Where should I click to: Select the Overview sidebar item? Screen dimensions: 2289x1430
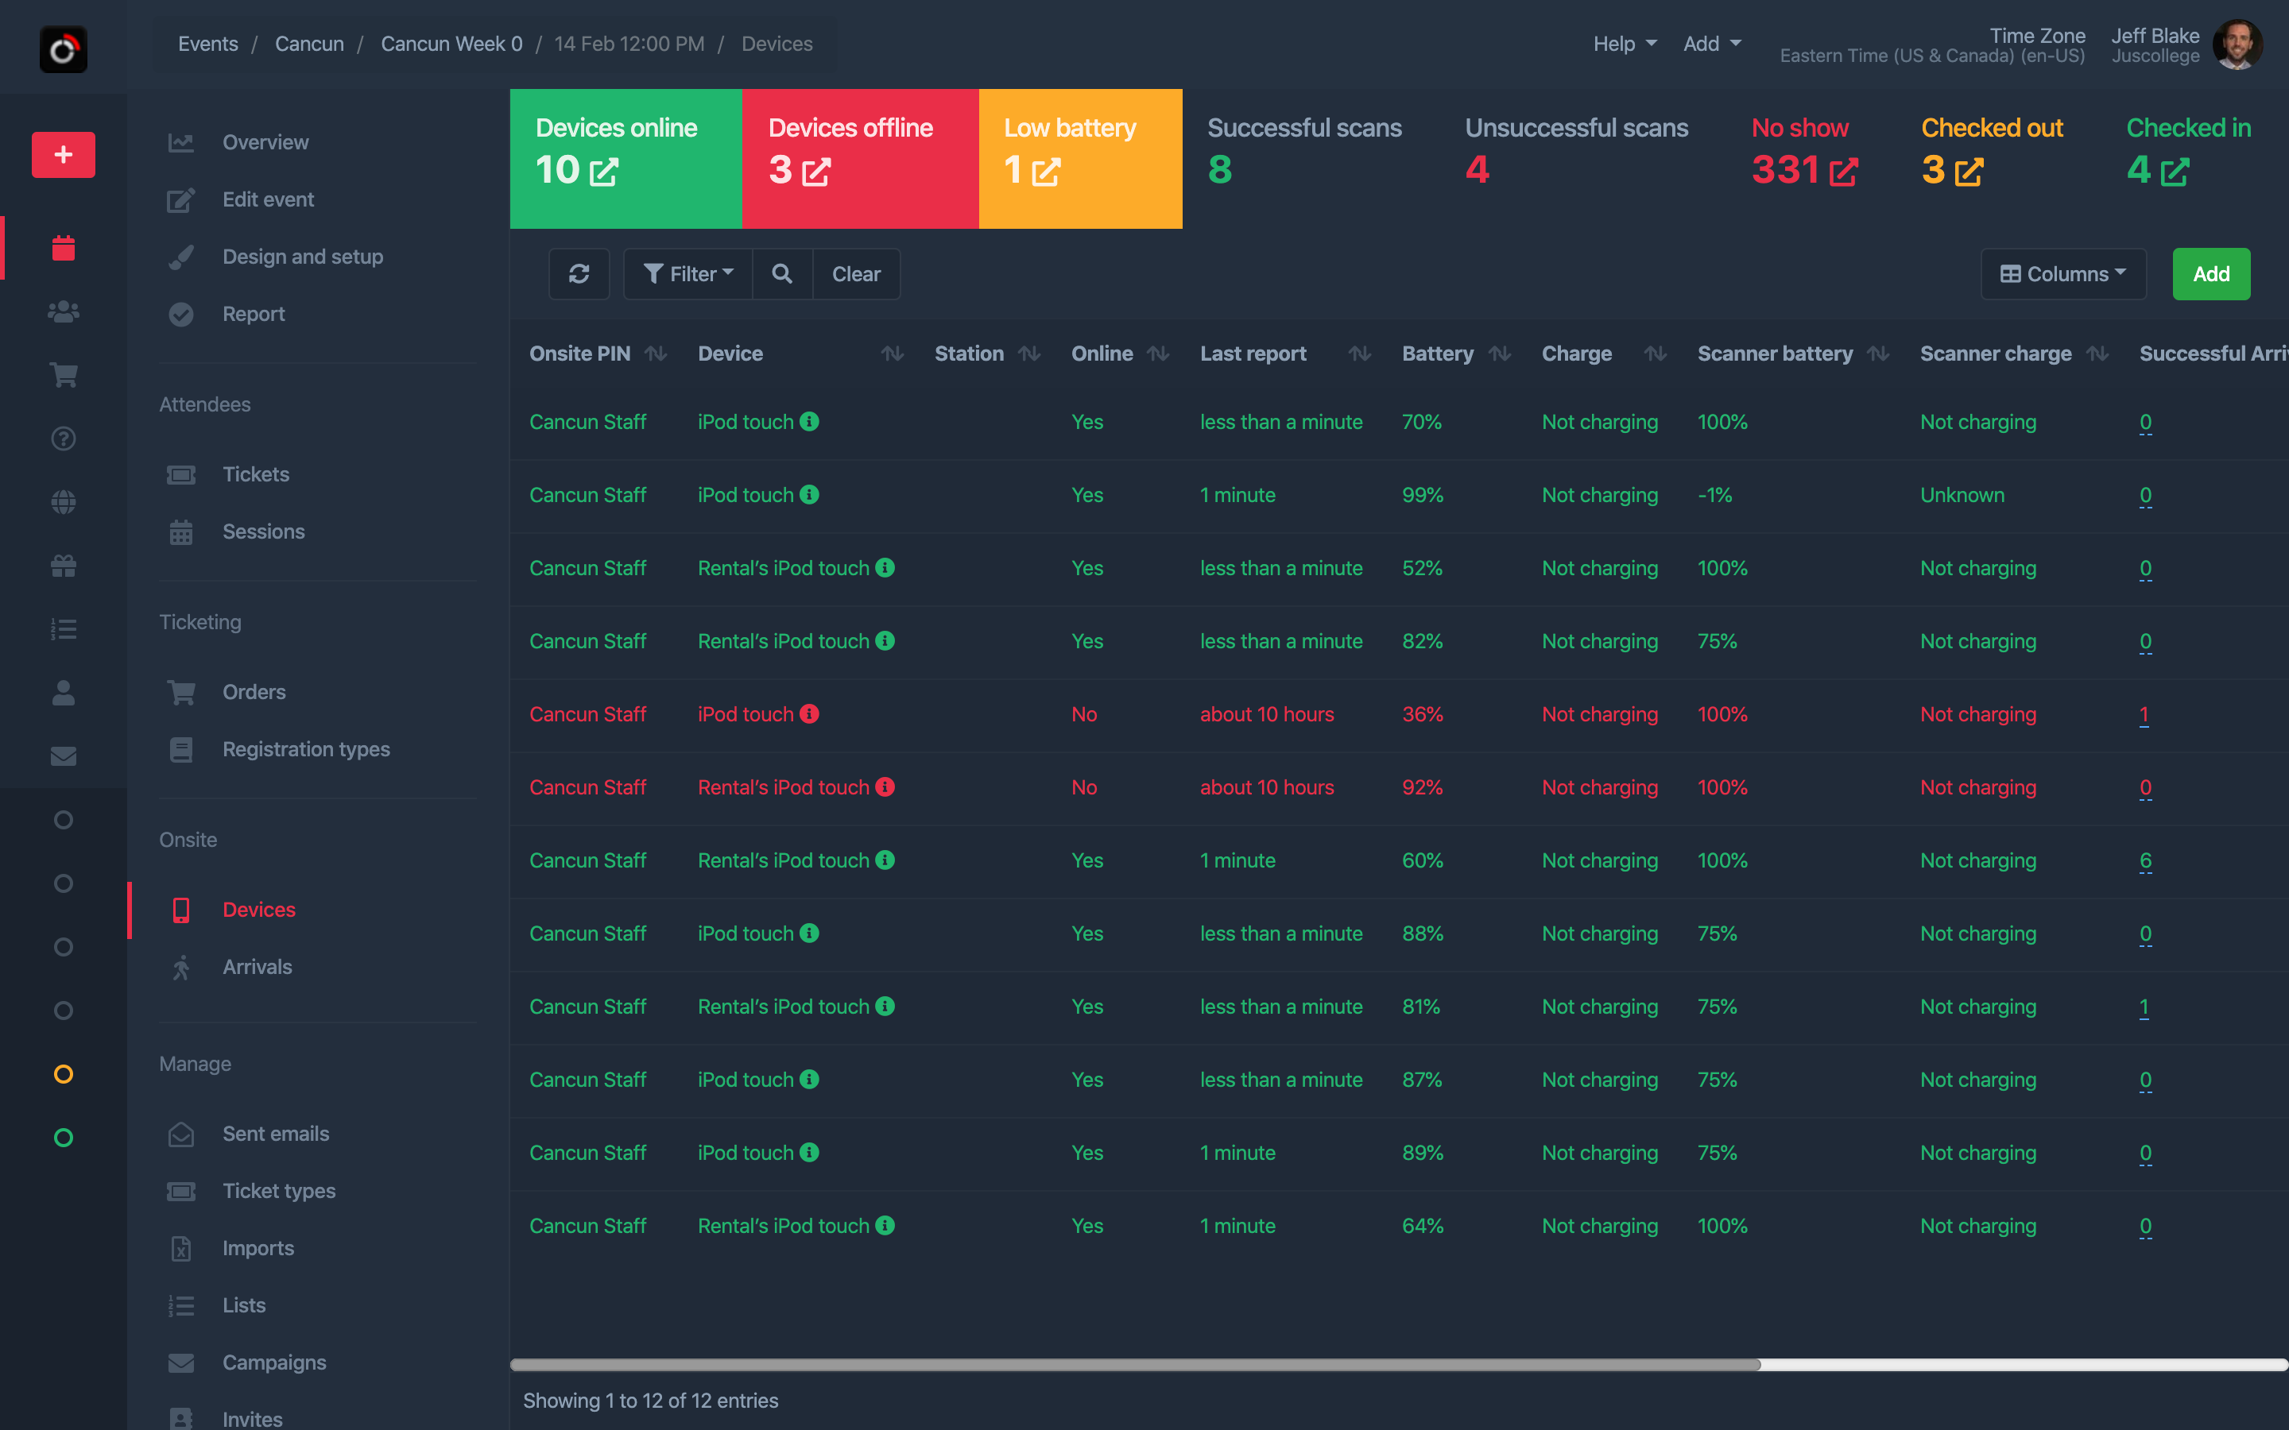(265, 141)
